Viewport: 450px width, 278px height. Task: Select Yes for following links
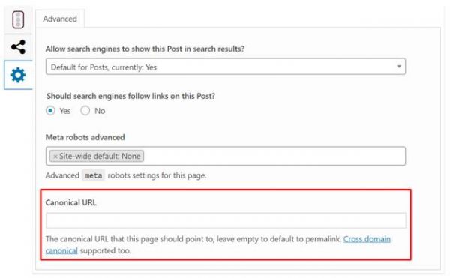[50, 111]
